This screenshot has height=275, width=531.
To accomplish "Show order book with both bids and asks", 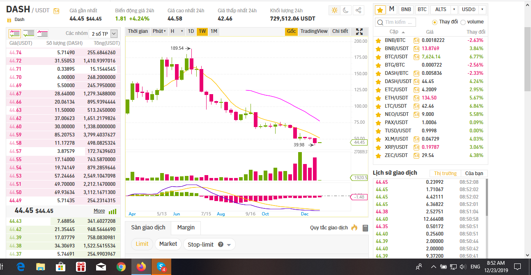I will (x=15, y=34).
